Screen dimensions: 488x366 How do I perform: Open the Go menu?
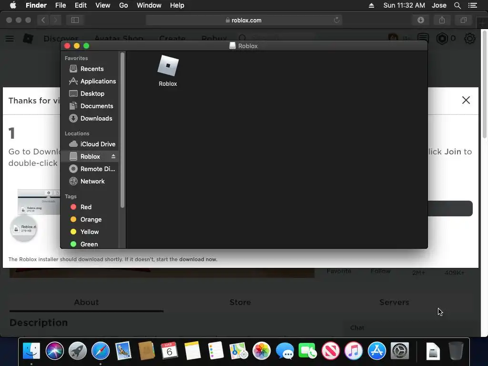point(123,5)
